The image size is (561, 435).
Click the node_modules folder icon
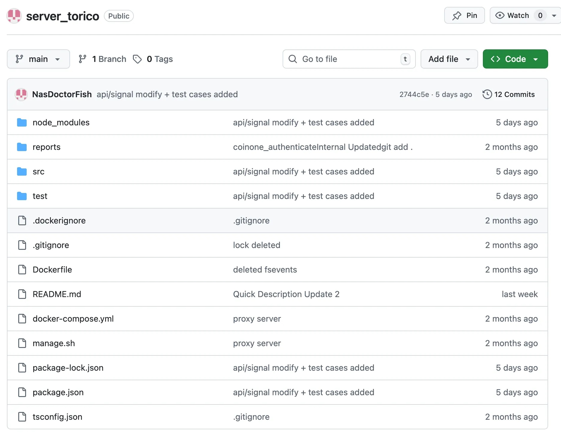pos(22,122)
